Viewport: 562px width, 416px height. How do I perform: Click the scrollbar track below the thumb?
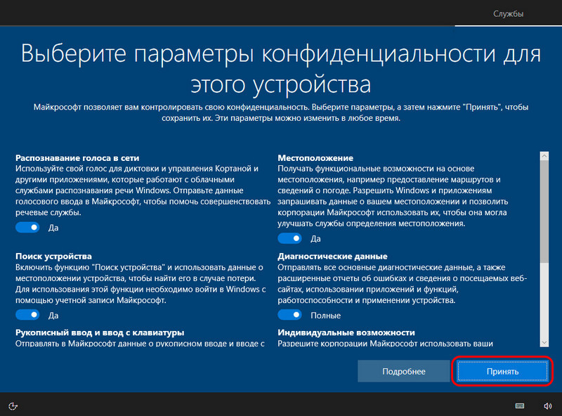click(x=544, y=301)
